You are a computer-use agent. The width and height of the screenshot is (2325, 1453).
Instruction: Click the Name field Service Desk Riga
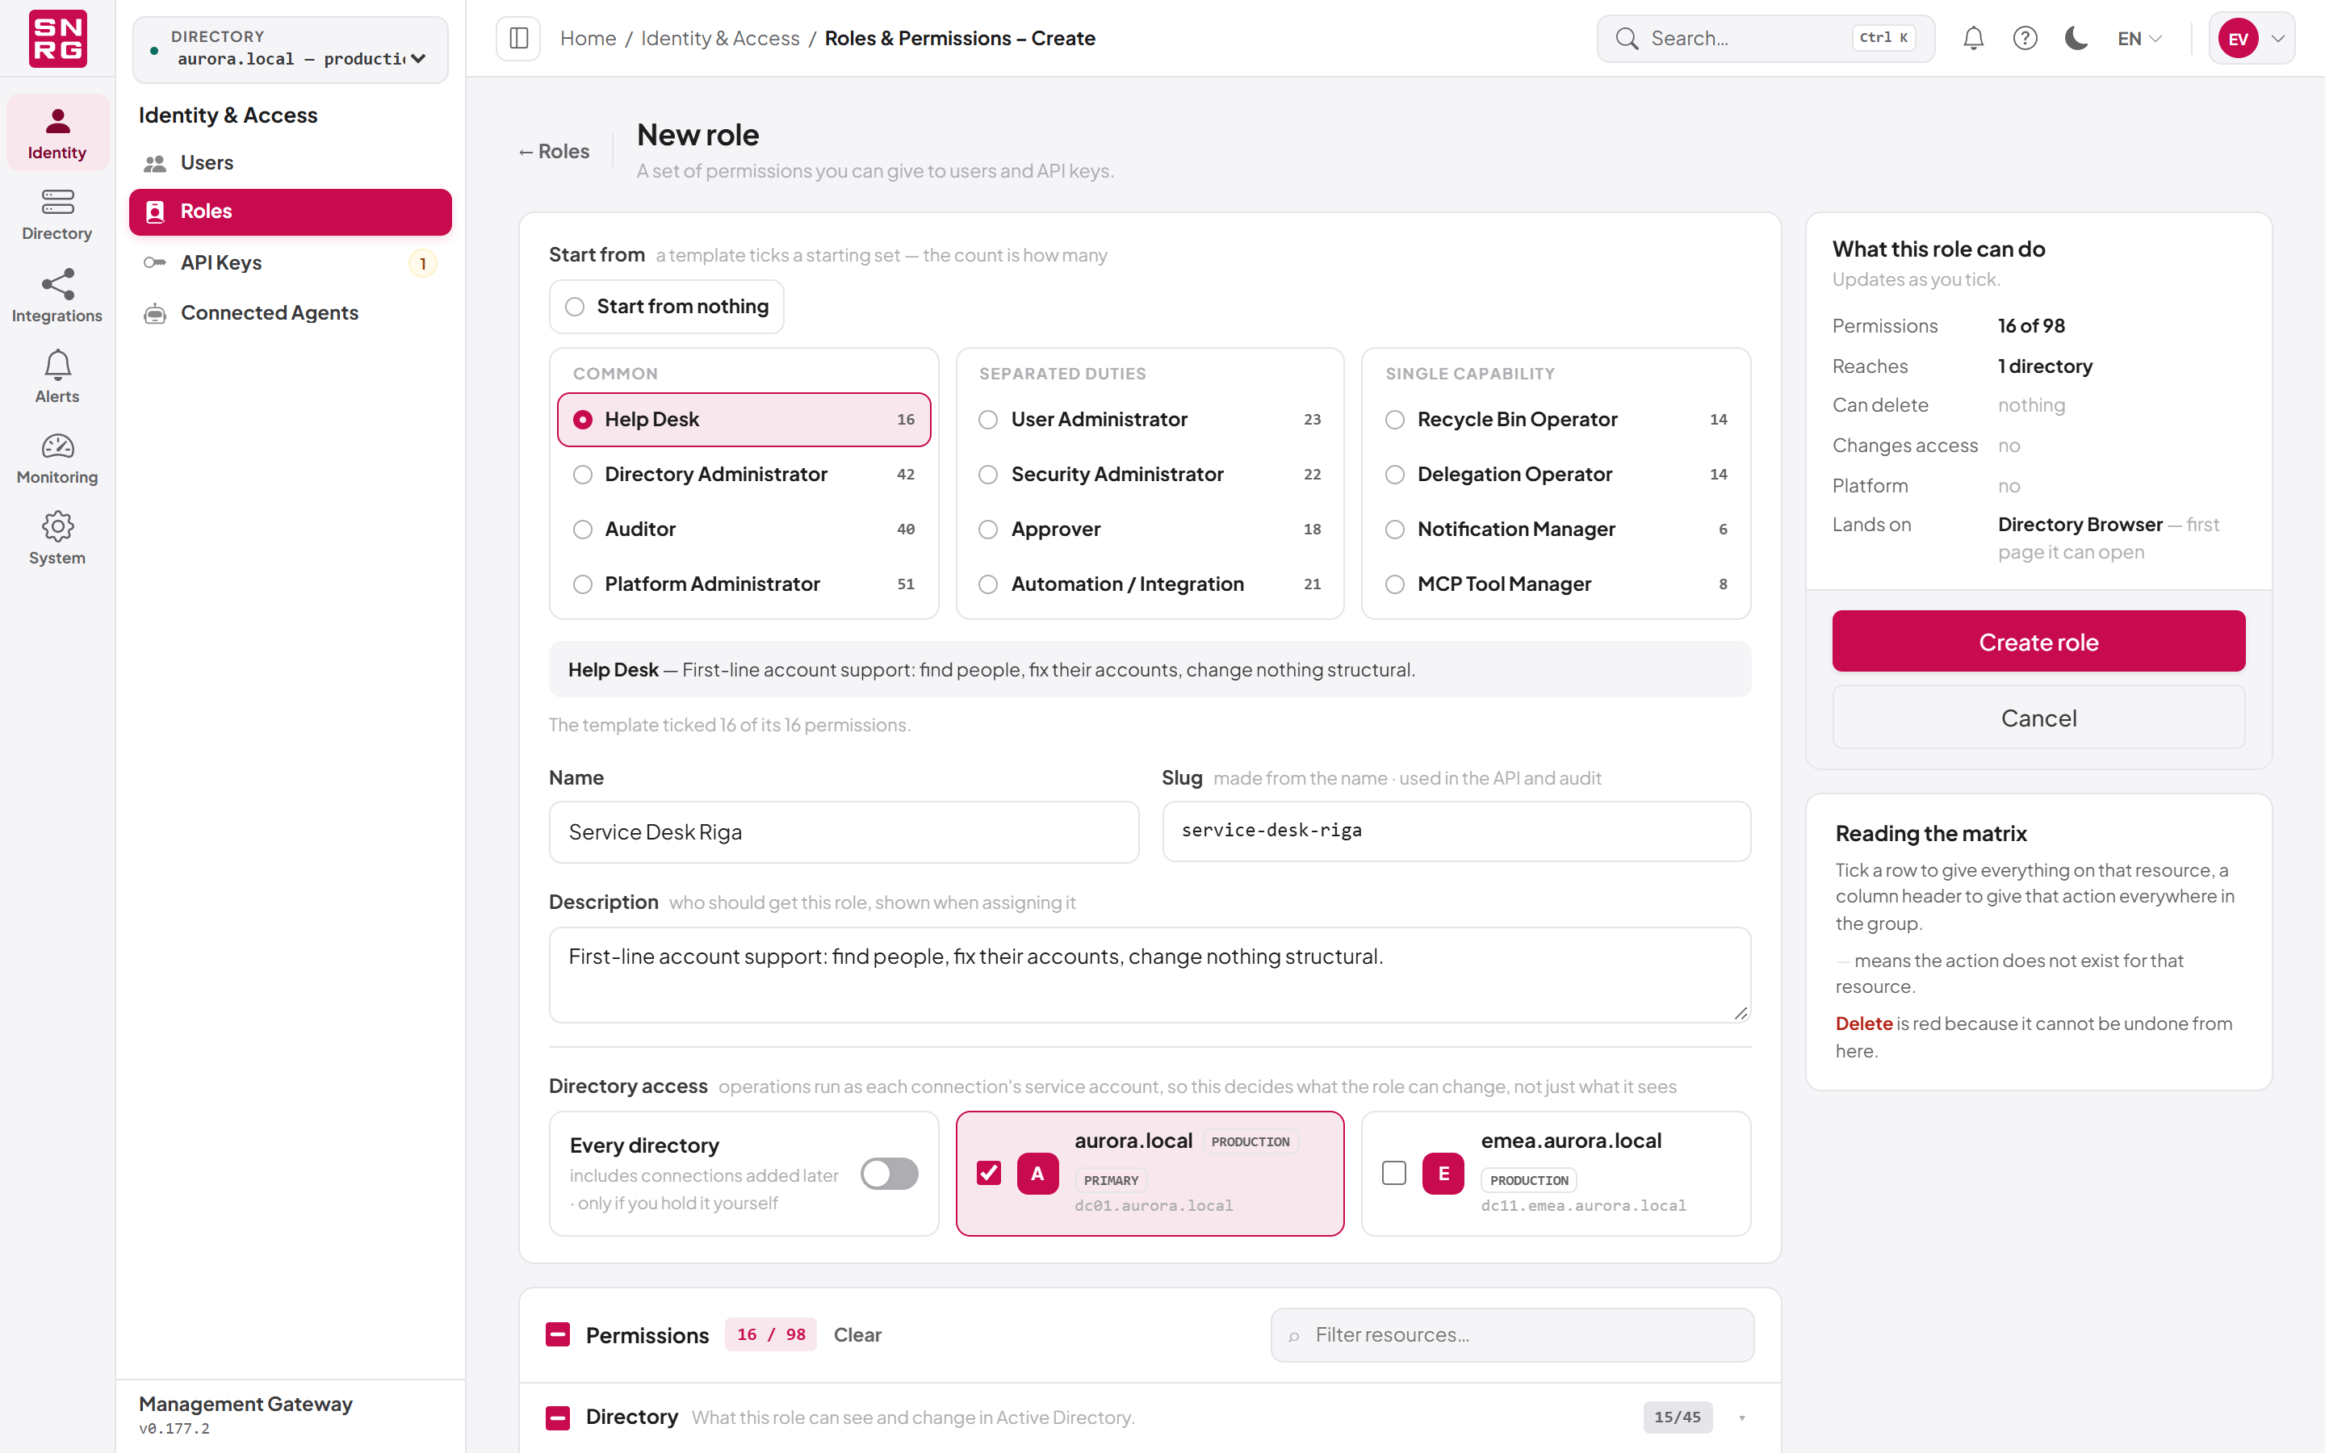[x=844, y=832]
